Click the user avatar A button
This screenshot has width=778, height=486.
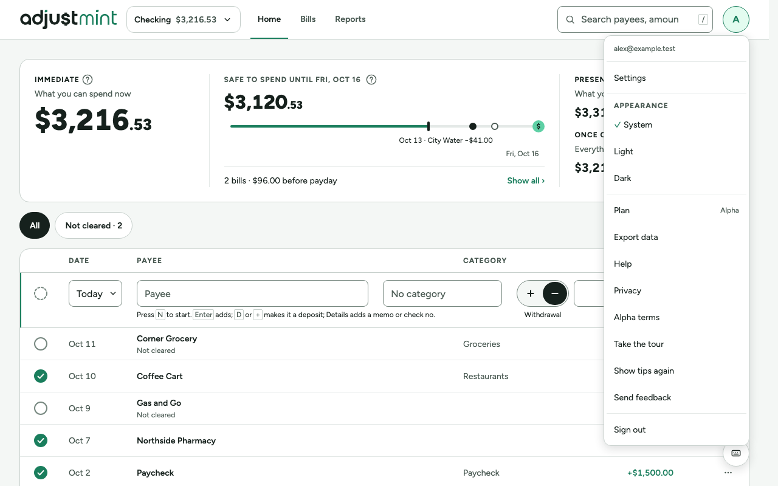tap(736, 19)
